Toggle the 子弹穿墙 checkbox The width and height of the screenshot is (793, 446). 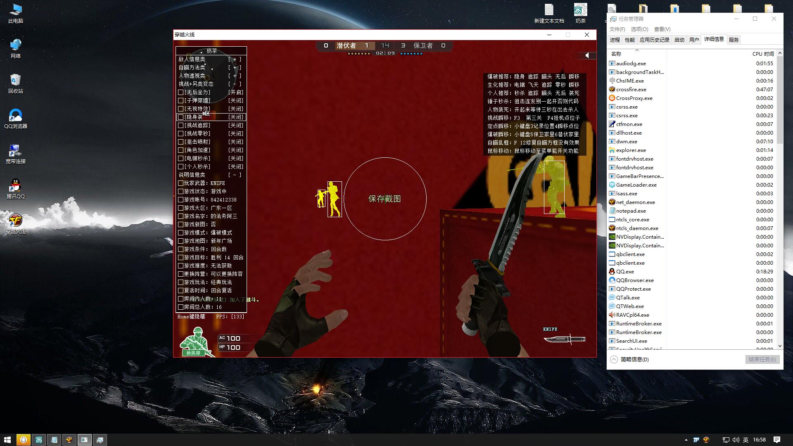180,100
